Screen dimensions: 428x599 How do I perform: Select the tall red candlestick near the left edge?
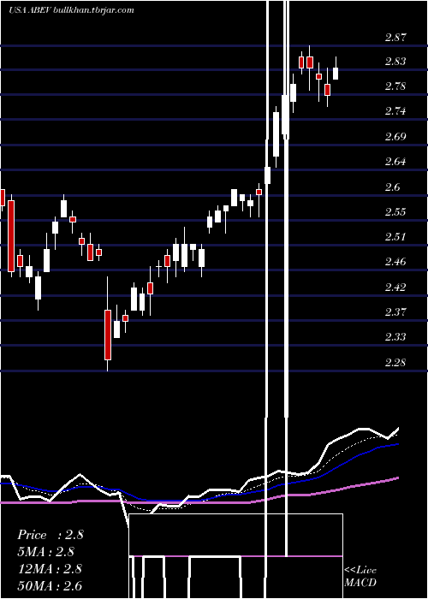point(11,235)
